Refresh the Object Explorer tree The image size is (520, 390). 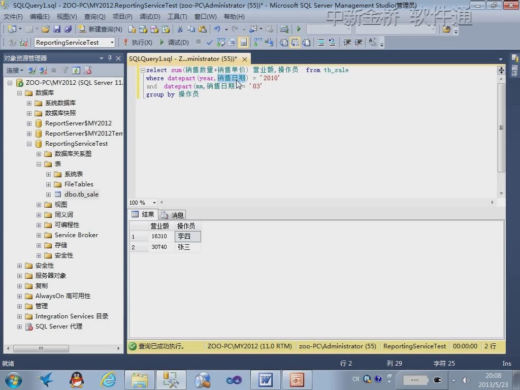[76, 70]
